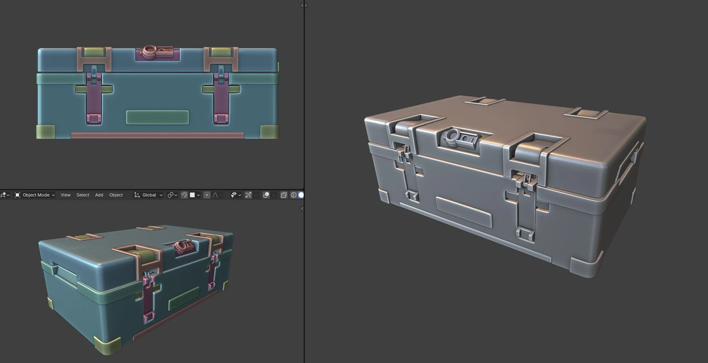
Task: Open the View menu
Action: pyautogui.click(x=66, y=195)
